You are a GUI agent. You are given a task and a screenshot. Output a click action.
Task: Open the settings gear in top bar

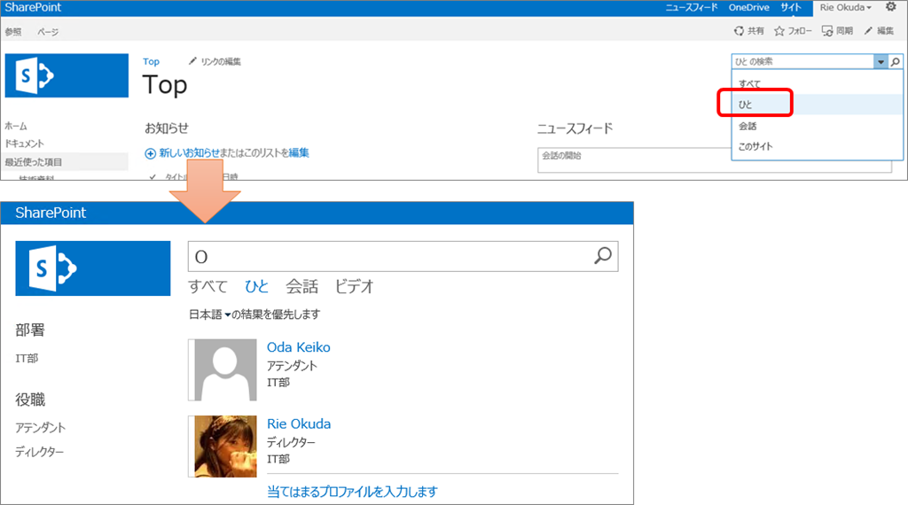click(x=890, y=7)
